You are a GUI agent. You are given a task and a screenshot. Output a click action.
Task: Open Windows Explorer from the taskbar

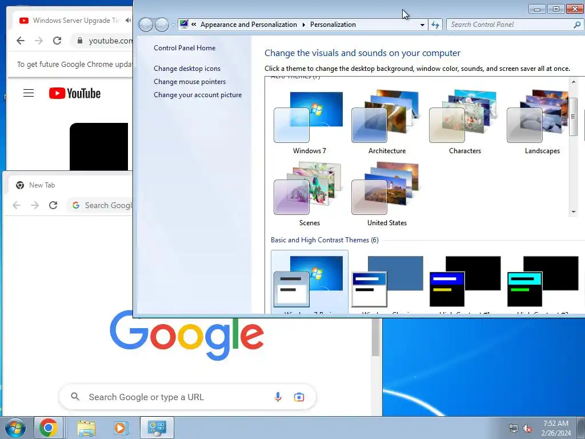86,428
